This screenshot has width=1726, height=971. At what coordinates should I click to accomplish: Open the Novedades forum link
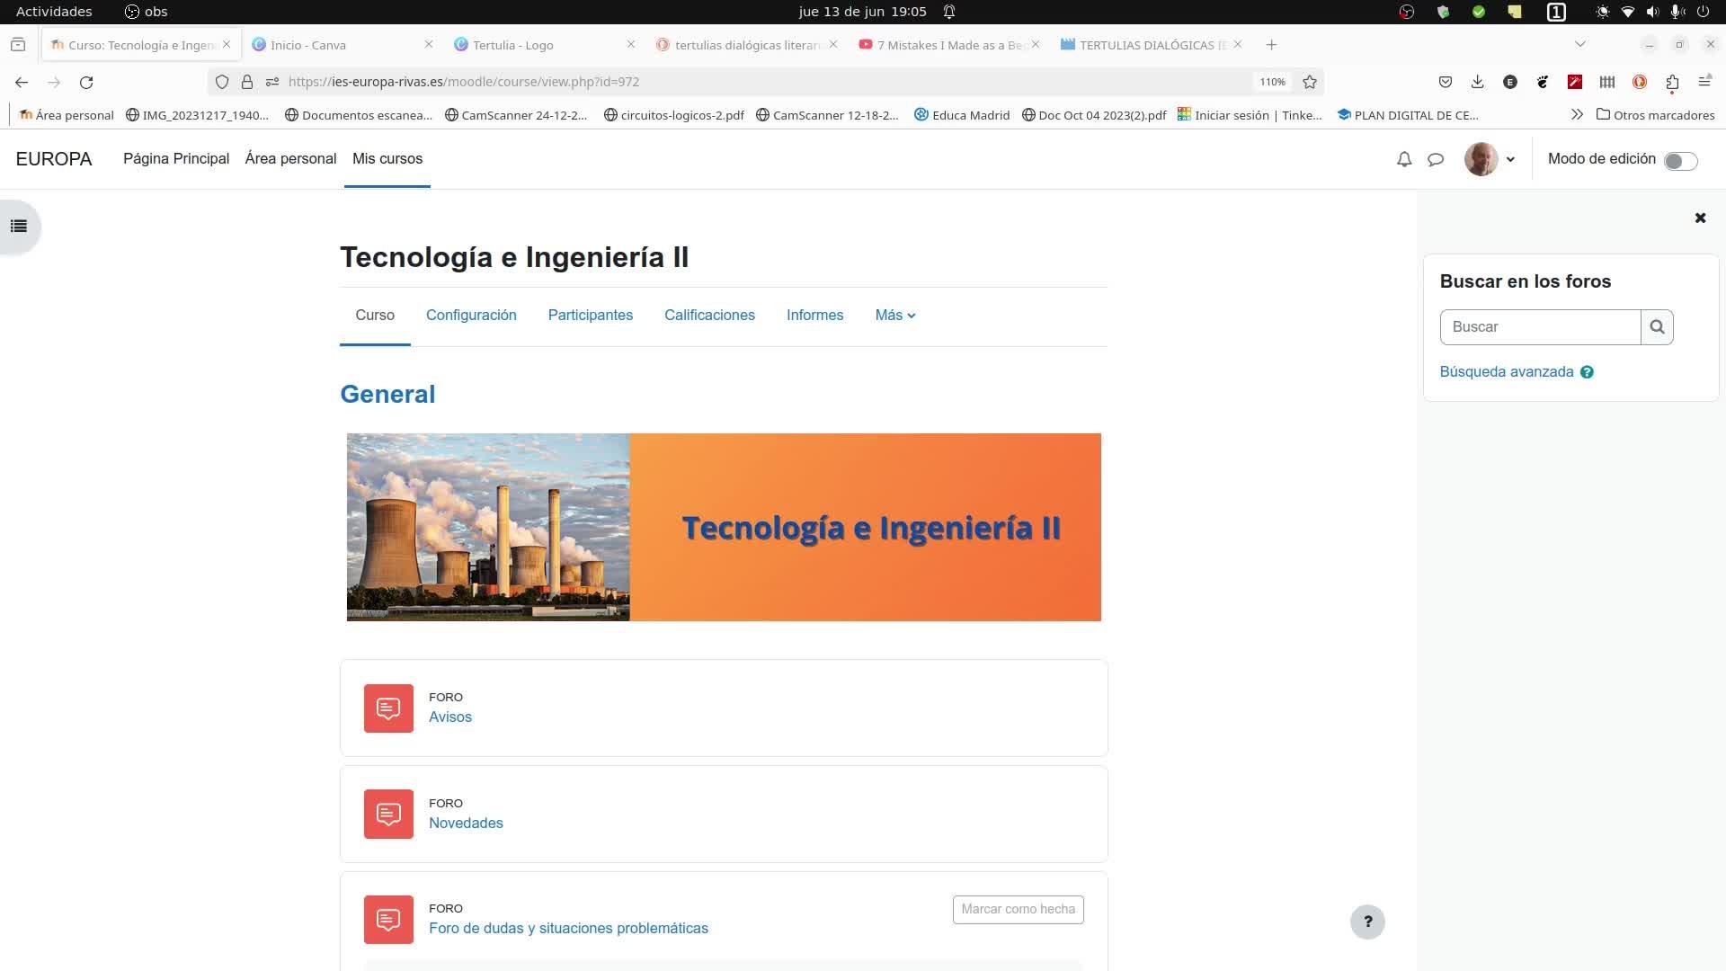[466, 823]
